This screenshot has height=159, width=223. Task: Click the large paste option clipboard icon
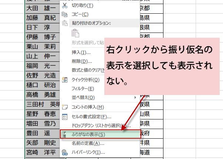click(75, 33)
